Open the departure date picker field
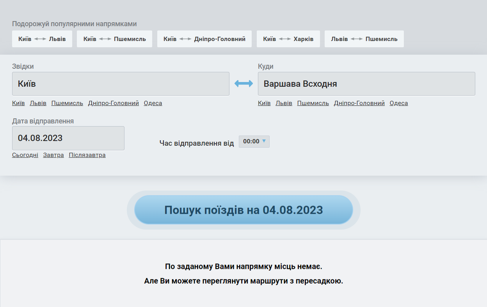Viewport: 487px width, 307px height. [68, 138]
